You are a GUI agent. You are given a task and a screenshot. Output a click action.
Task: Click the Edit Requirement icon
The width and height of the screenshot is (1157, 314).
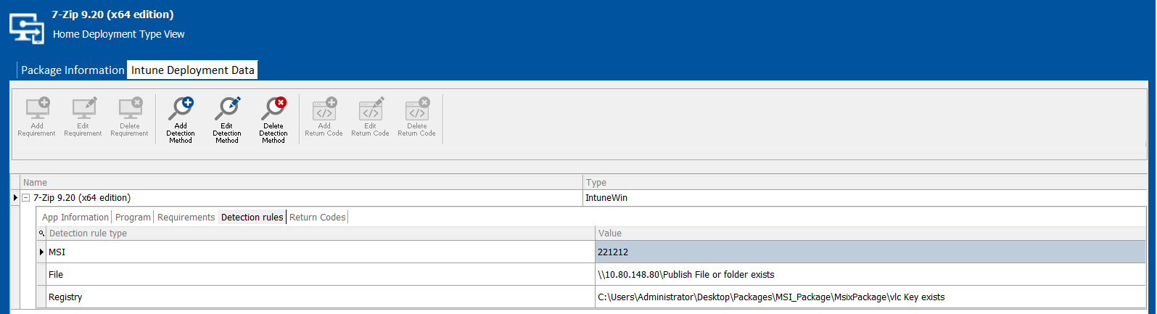[x=83, y=109]
